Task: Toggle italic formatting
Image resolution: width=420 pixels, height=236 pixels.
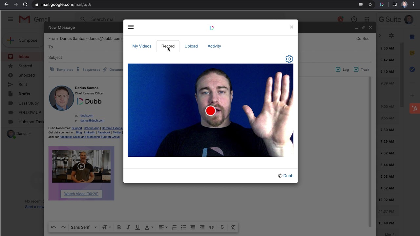Action: (128, 227)
